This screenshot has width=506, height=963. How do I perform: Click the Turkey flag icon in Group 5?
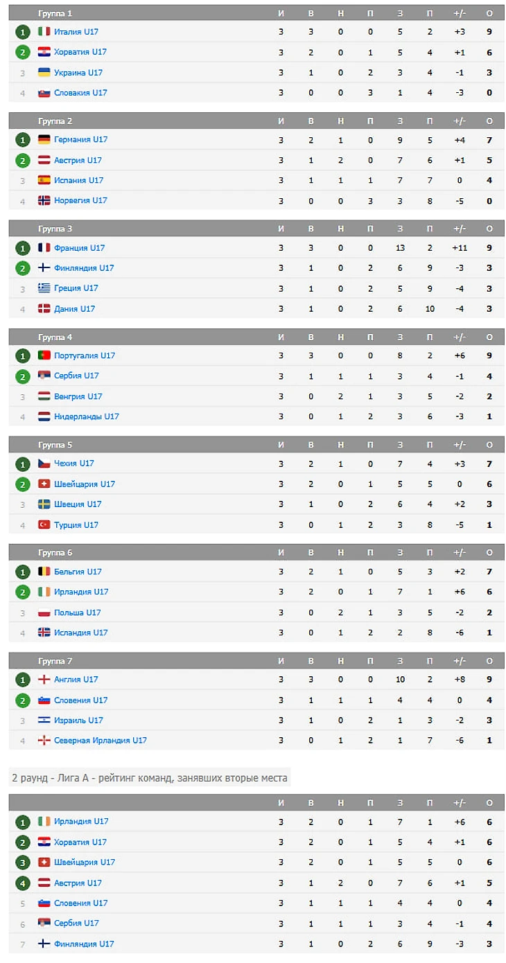[x=44, y=524]
